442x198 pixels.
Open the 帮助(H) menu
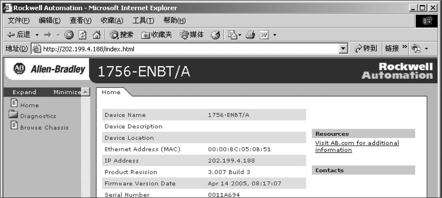tap(174, 20)
